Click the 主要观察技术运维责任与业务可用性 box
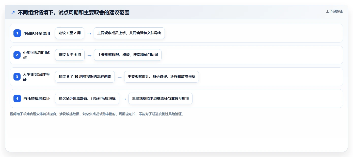This screenshot has height=157, width=353. click(161, 99)
